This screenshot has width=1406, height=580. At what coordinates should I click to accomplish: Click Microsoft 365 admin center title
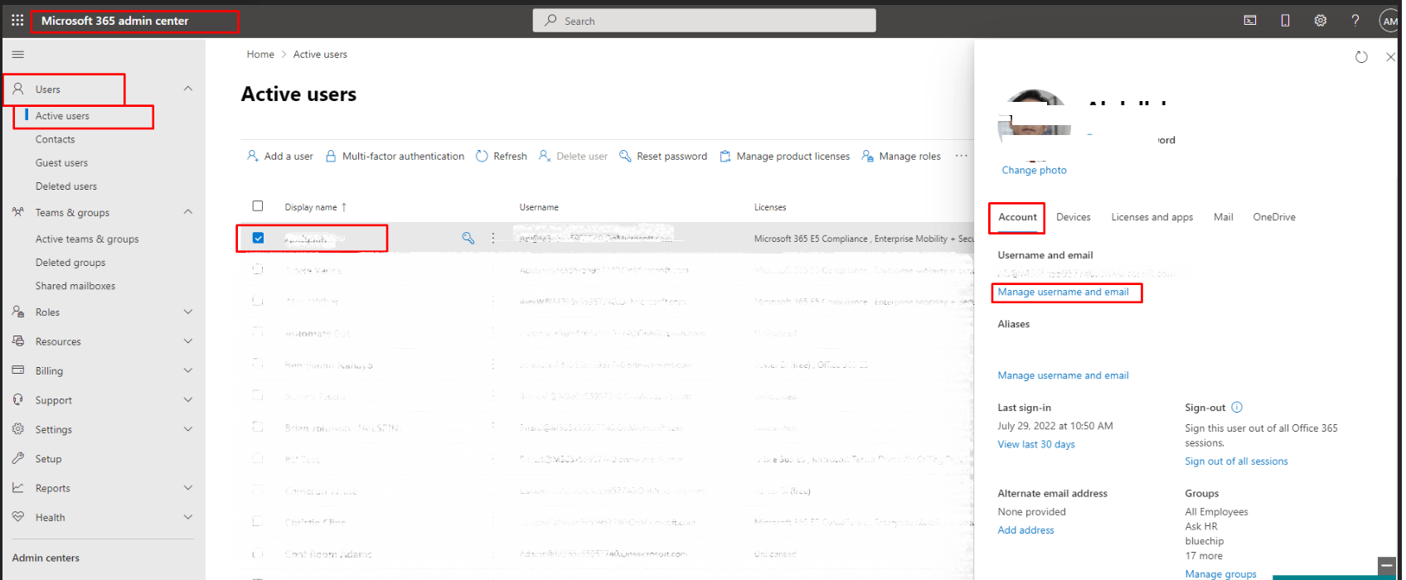click(115, 21)
